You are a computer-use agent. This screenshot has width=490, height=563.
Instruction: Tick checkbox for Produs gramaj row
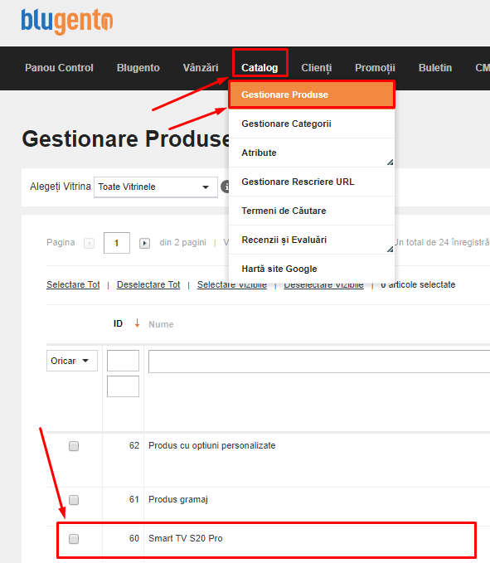click(74, 500)
